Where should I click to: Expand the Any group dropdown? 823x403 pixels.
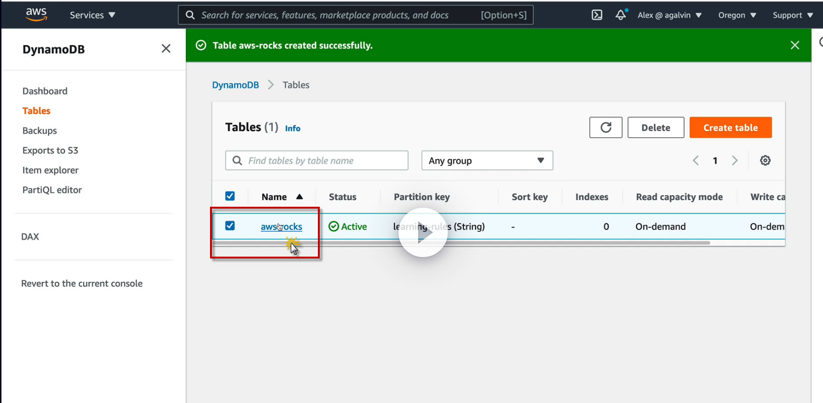[487, 161]
